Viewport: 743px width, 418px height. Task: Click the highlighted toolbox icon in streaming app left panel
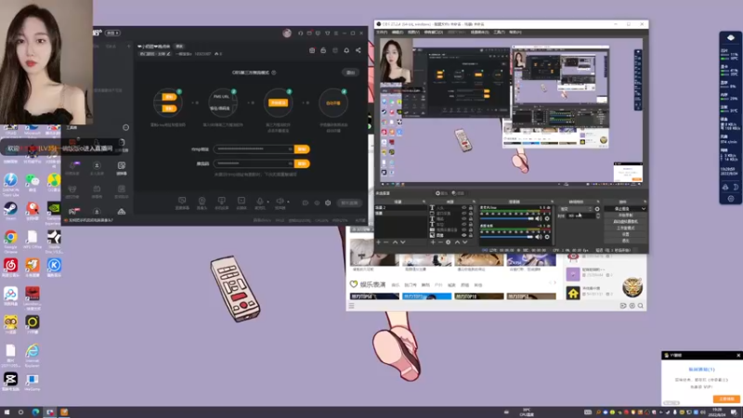122,165
